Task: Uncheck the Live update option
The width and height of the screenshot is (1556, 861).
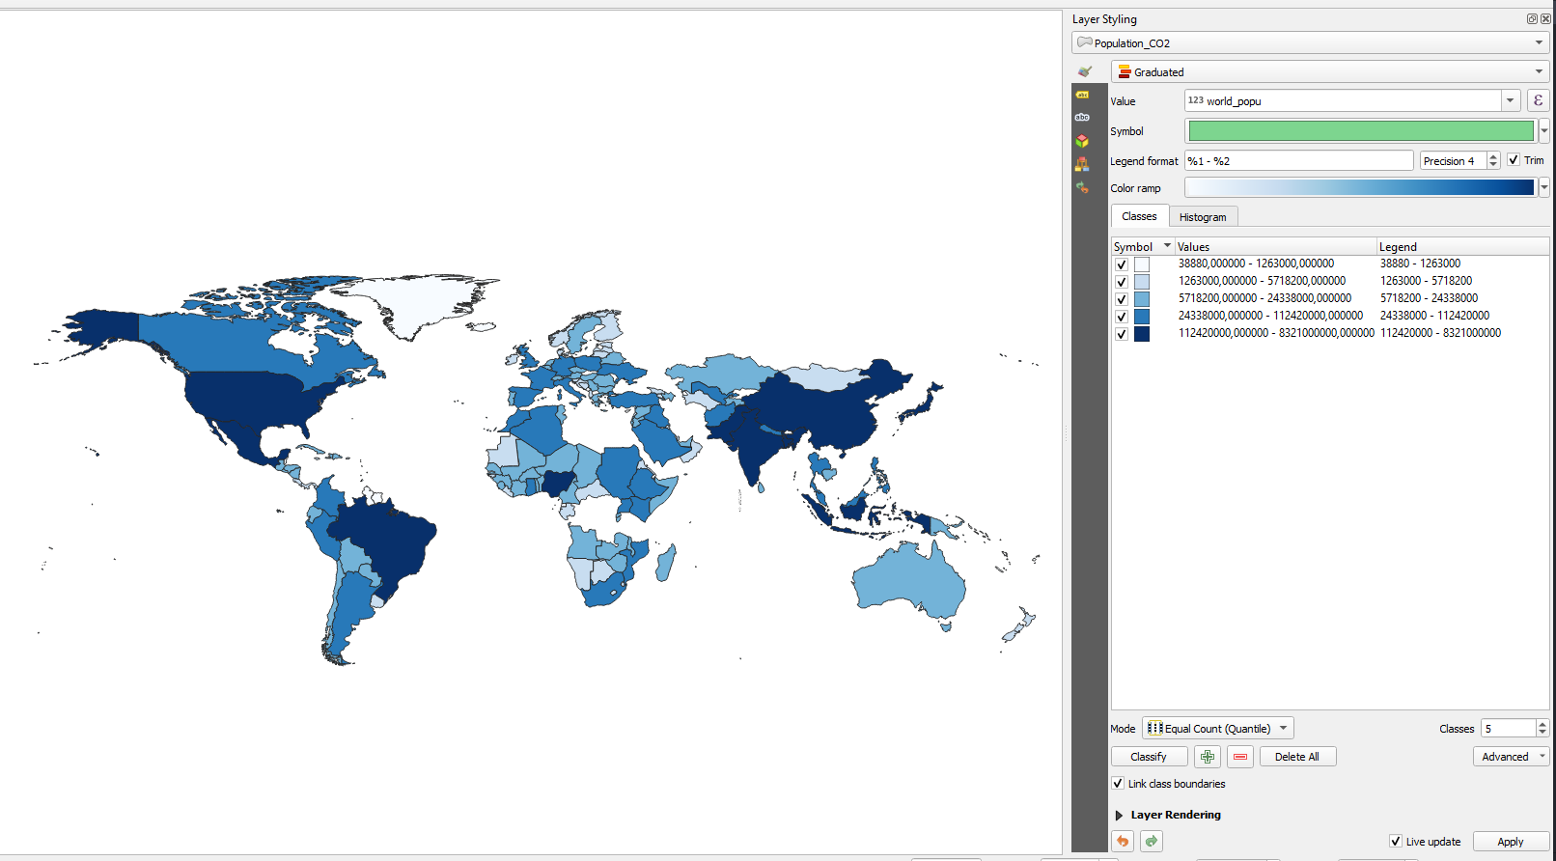Action: point(1395,842)
